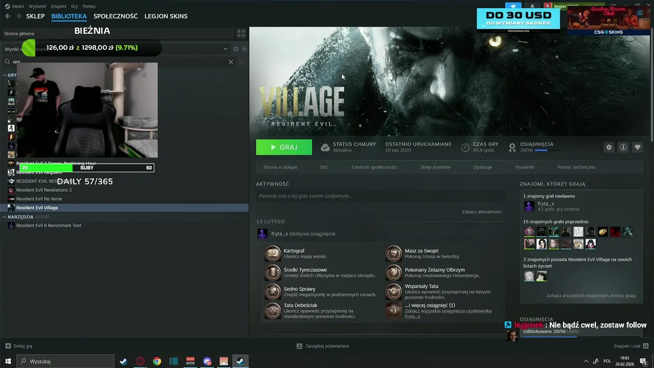This screenshot has height=368, width=654.
Task: Open Opera browser from taskbar
Action: click(x=141, y=361)
